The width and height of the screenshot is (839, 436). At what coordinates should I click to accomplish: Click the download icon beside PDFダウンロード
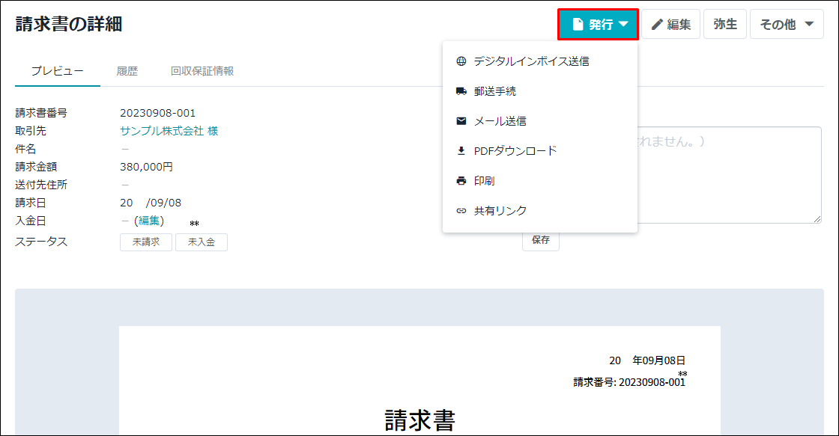click(461, 151)
